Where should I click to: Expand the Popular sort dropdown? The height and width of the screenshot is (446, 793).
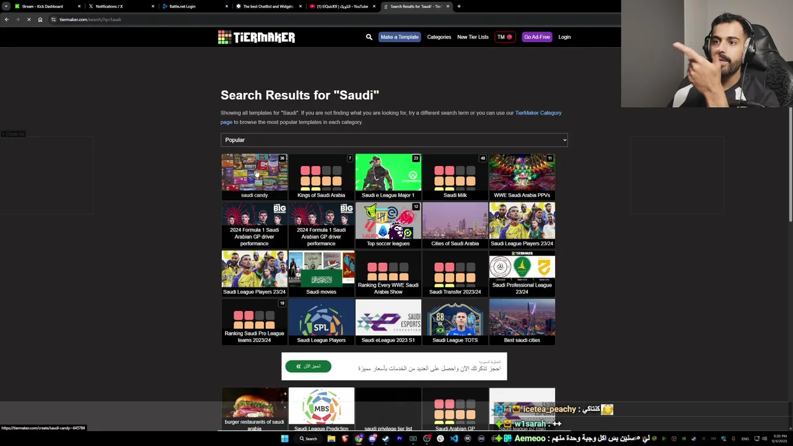[394, 140]
